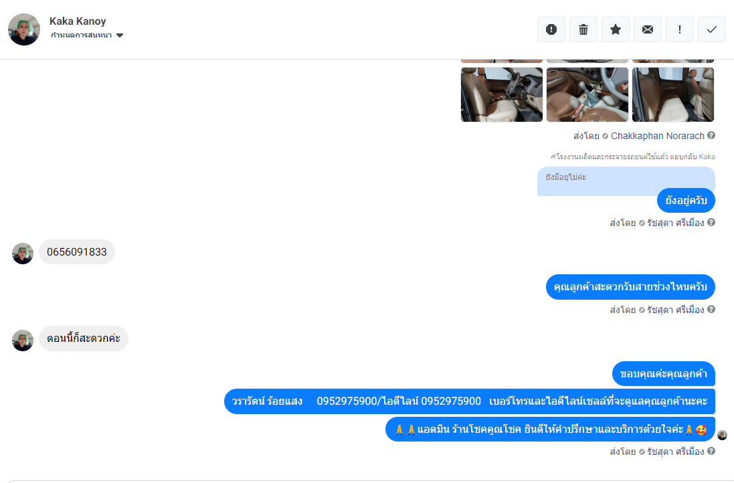The width and height of the screenshot is (734, 483).
Task: Flag conversation with the exclamation mark button
Action: 680,29
